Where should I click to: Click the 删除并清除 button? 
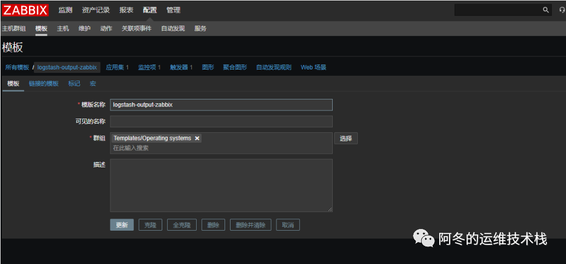pos(251,225)
